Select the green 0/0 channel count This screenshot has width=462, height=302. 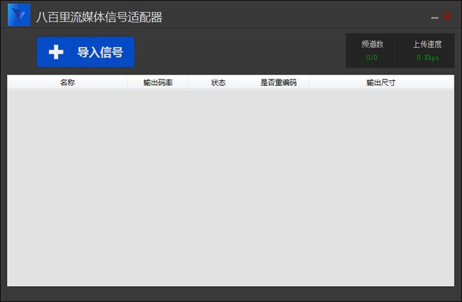click(372, 57)
